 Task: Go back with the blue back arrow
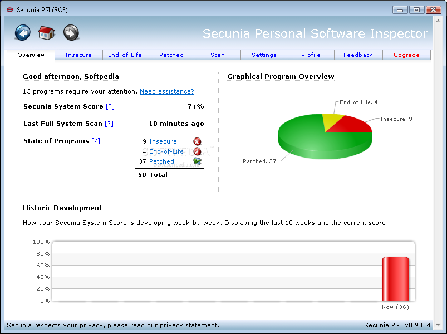pyautogui.click(x=22, y=33)
